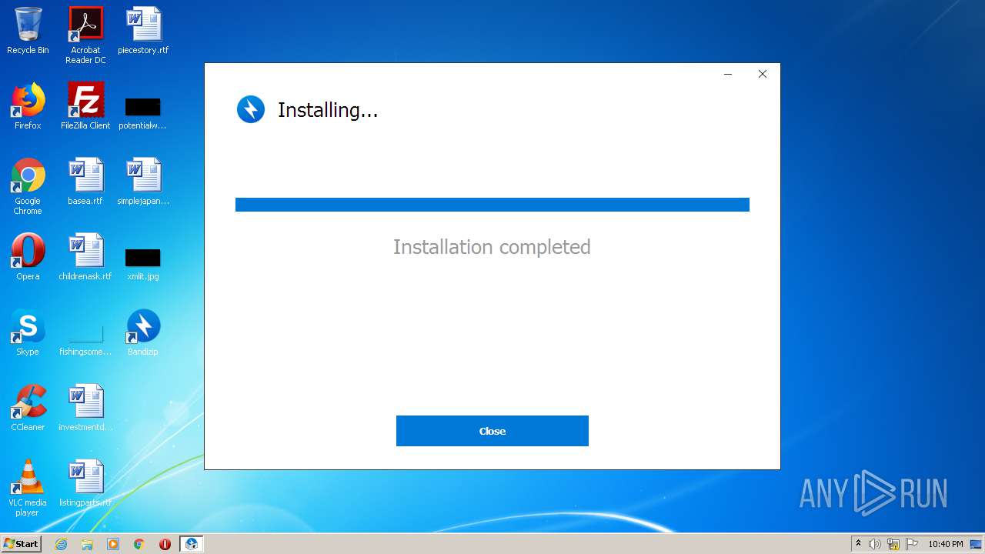This screenshot has height=554, width=985.
Task: Launch Chrome from the taskbar
Action: [x=139, y=544]
